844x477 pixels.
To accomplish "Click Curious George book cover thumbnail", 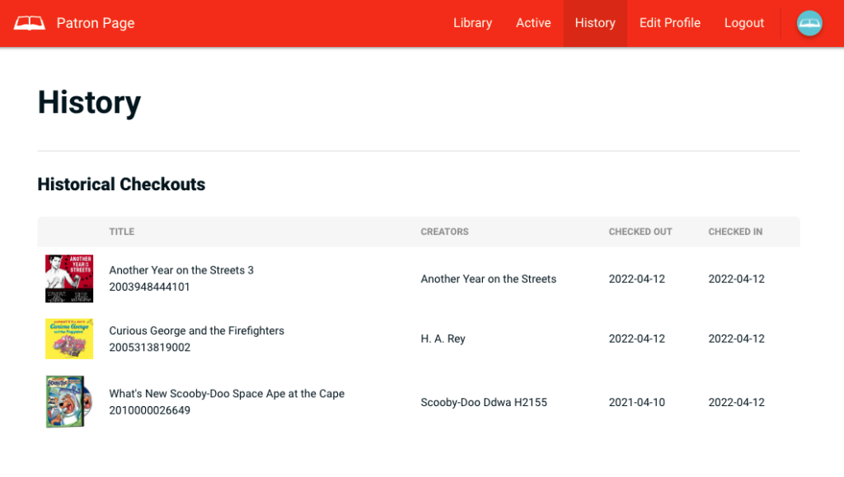I will click(x=69, y=339).
